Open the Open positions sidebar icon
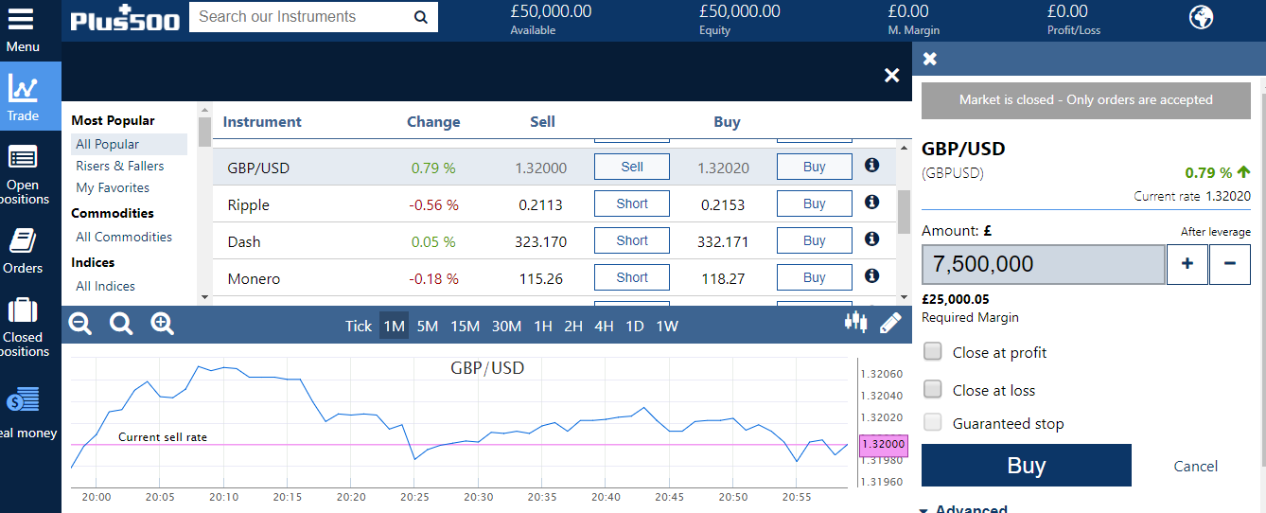The image size is (1266, 513). tap(23, 157)
